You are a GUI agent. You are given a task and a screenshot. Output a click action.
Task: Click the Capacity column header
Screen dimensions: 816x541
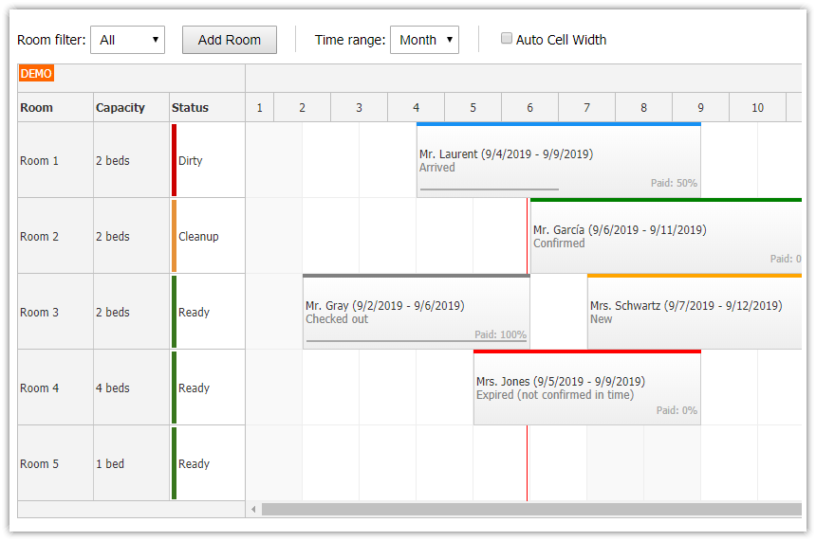tap(130, 107)
